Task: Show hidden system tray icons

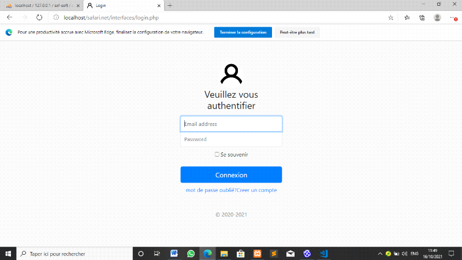Action: tap(380, 254)
